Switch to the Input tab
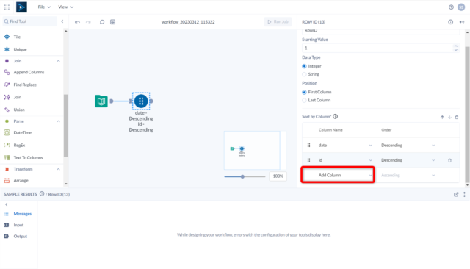This screenshot has height=269, width=470. (18, 225)
